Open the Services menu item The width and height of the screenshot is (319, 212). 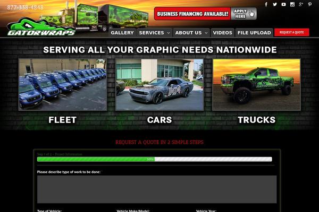click(152, 33)
